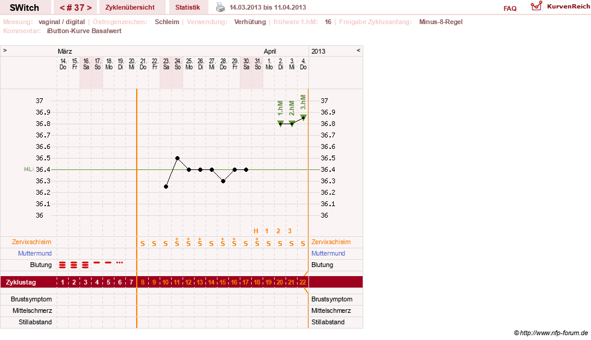Click cycle day 7 cell
The height and width of the screenshot is (340, 591).
(131, 282)
